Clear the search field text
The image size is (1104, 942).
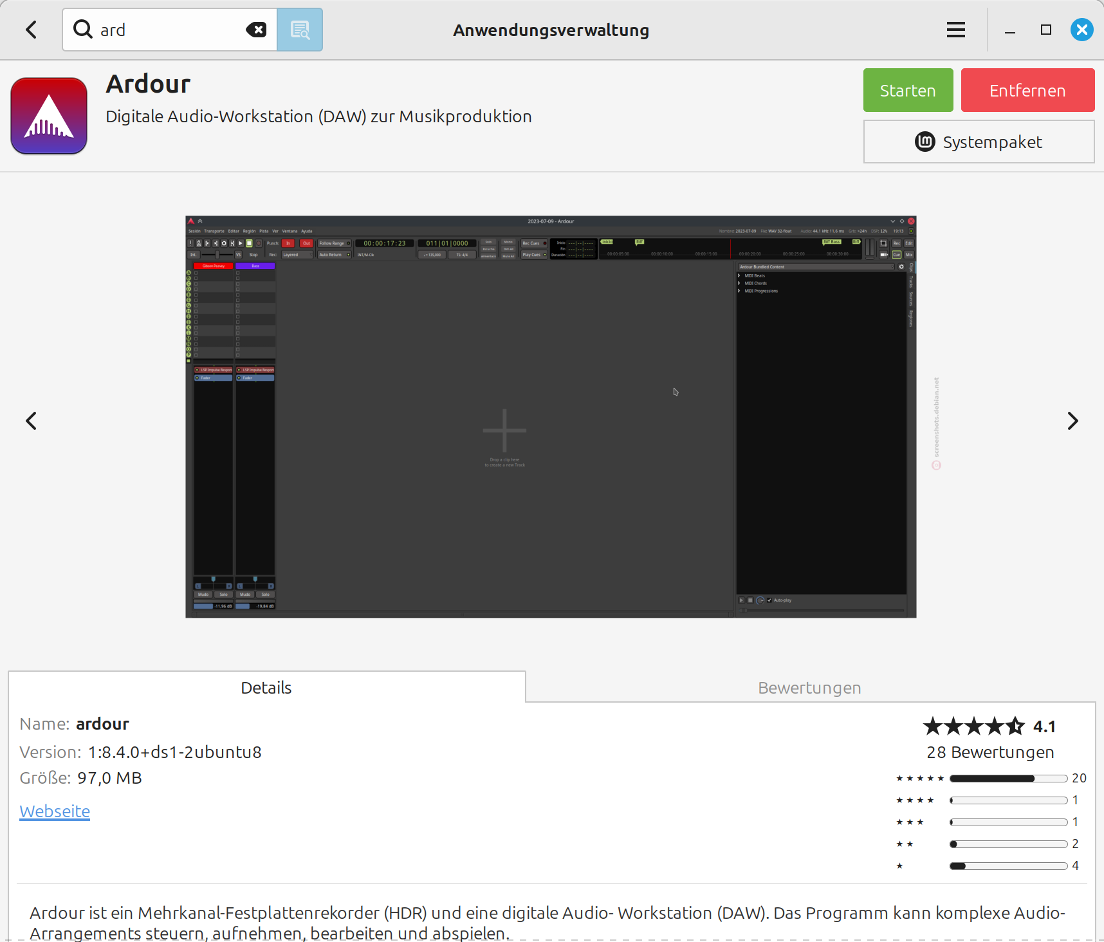[x=256, y=30]
